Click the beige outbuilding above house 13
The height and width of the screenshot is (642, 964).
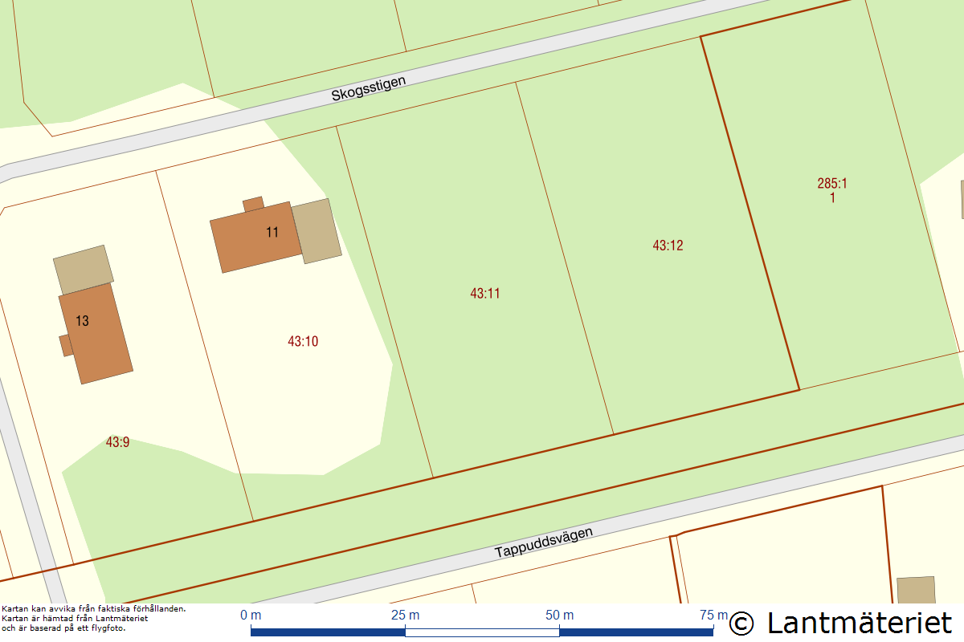(x=84, y=270)
